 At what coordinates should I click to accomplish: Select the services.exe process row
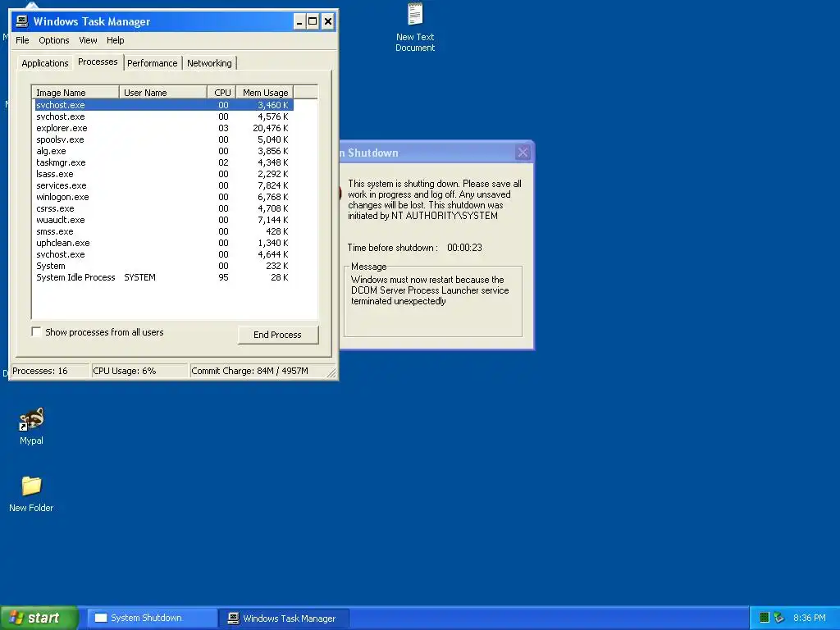coord(163,185)
